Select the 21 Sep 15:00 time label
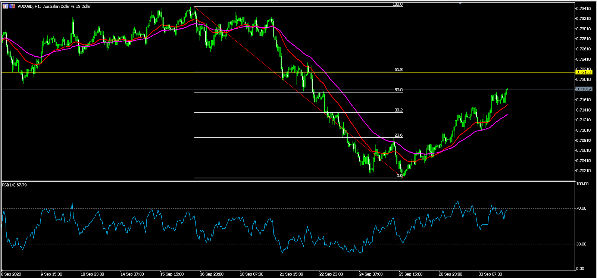Image resolution: width=597 pixels, height=278 pixels. (x=291, y=274)
